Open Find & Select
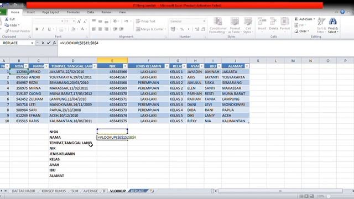 [333, 25]
